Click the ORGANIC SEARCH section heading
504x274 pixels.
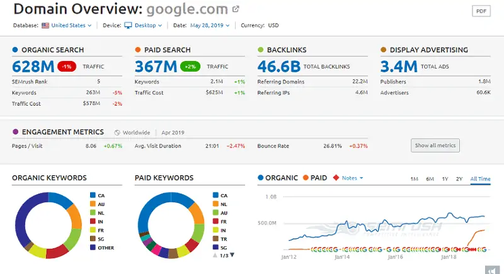coord(53,50)
